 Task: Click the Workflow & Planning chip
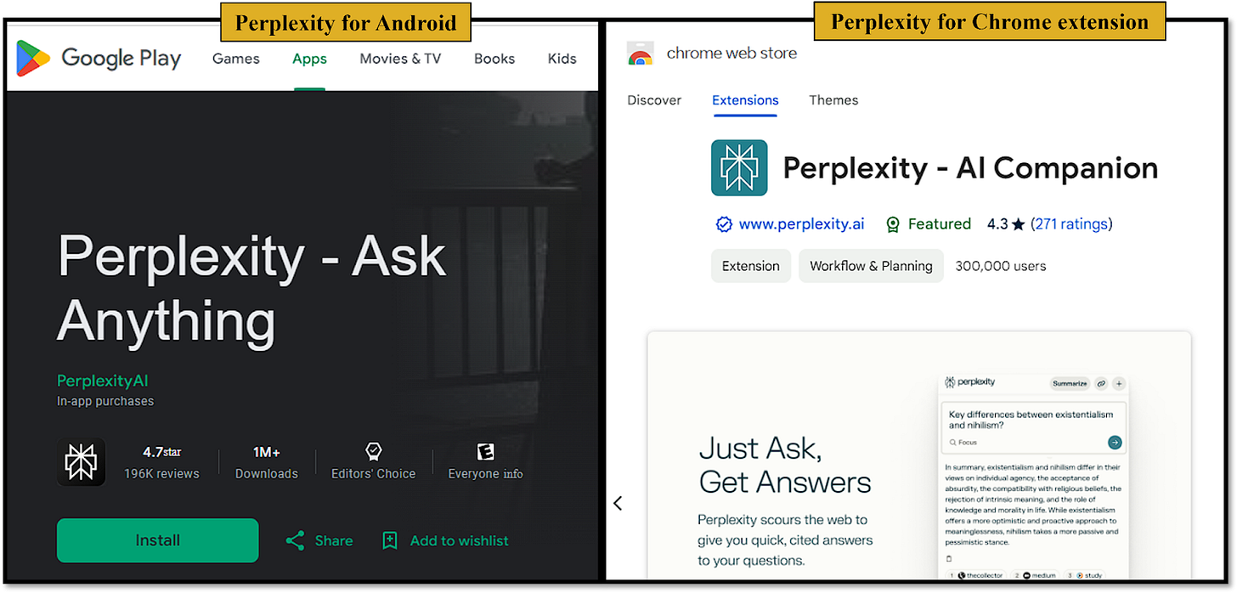click(x=871, y=266)
